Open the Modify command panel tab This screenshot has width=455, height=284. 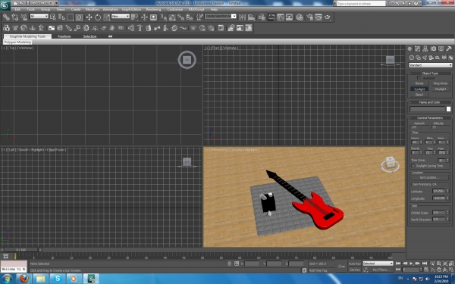click(417, 48)
